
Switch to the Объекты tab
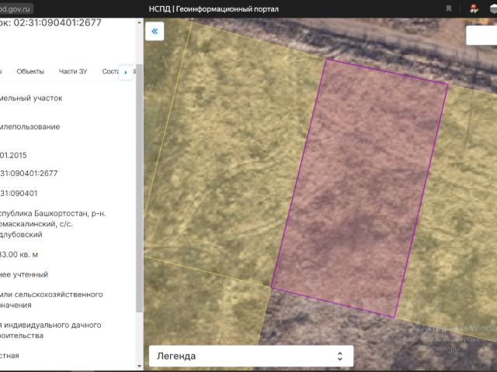tap(30, 71)
